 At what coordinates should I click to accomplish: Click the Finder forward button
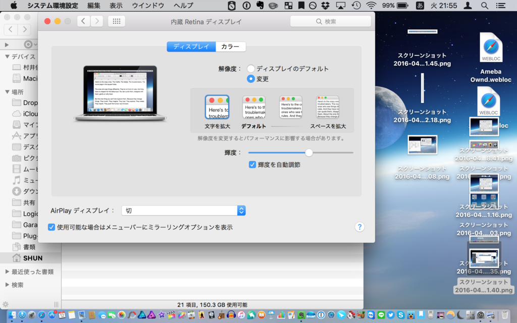tap(24, 29)
